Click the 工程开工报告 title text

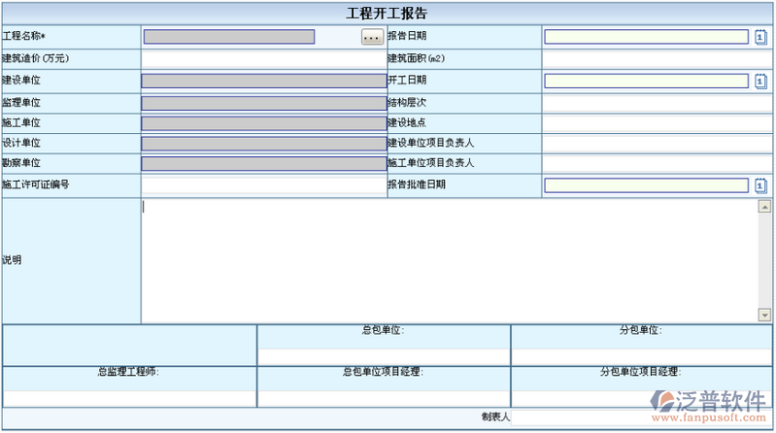tap(387, 14)
